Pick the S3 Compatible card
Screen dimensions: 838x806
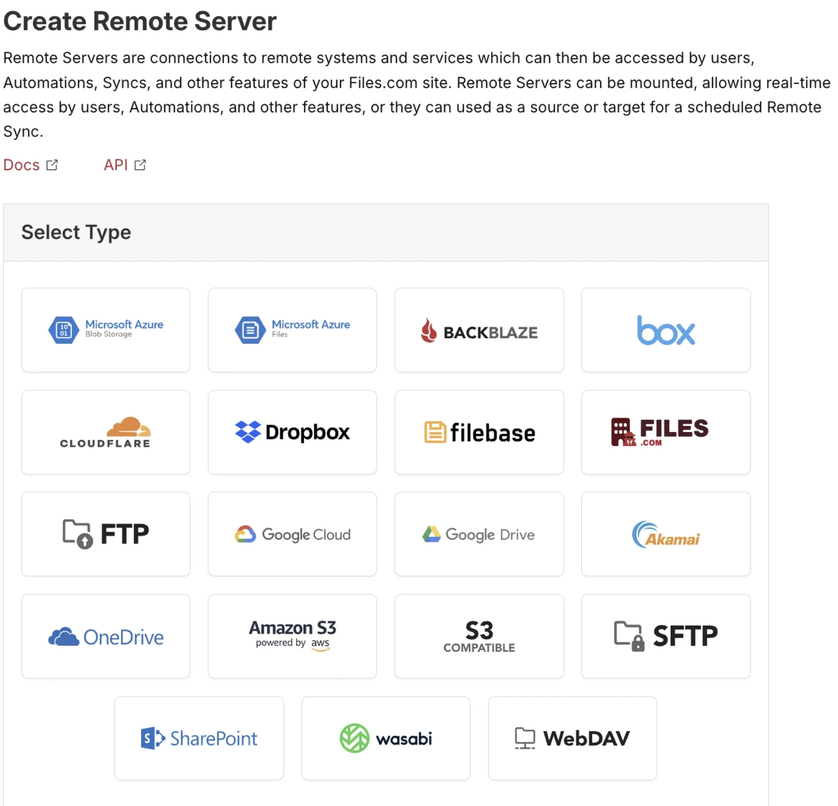pyautogui.click(x=479, y=636)
